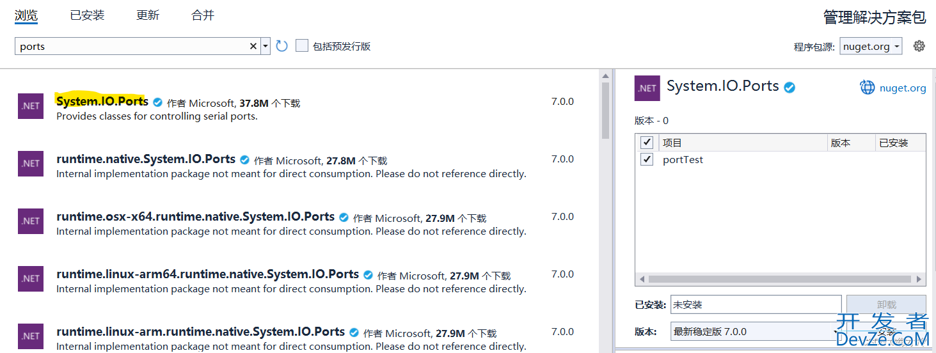936x353 pixels.
Task: Click runtime.native.System.IO.Ports package title
Action: pyautogui.click(x=146, y=159)
